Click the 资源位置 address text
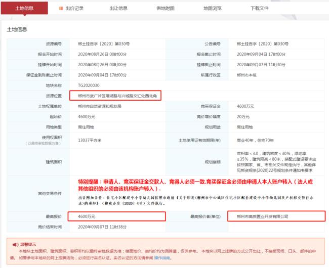The width and height of the screenshot is (329, 268). [x=117, y=96]
